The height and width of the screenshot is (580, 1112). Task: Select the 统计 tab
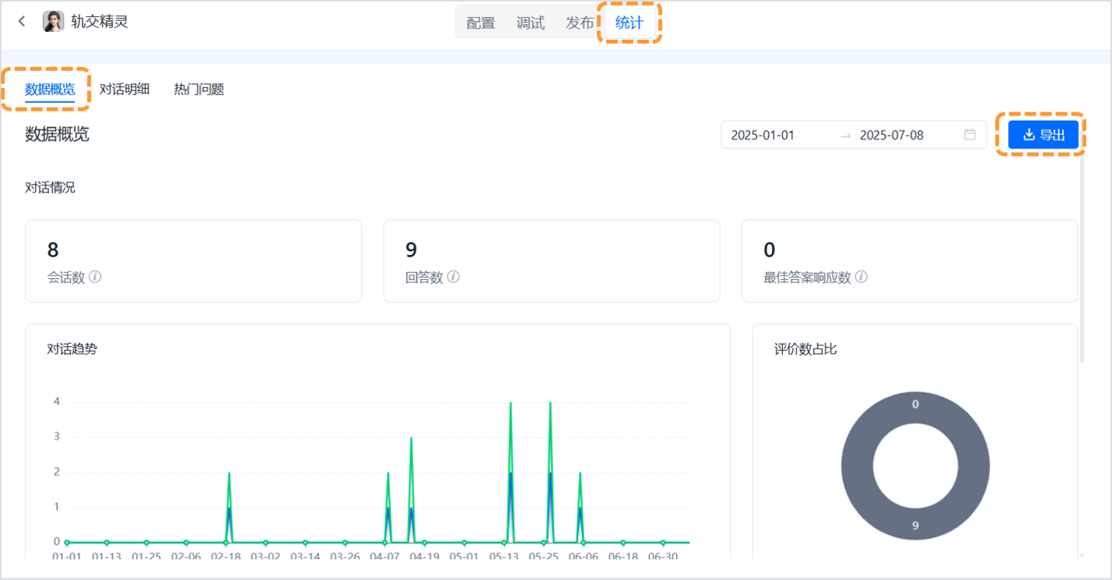pos(629,23)
